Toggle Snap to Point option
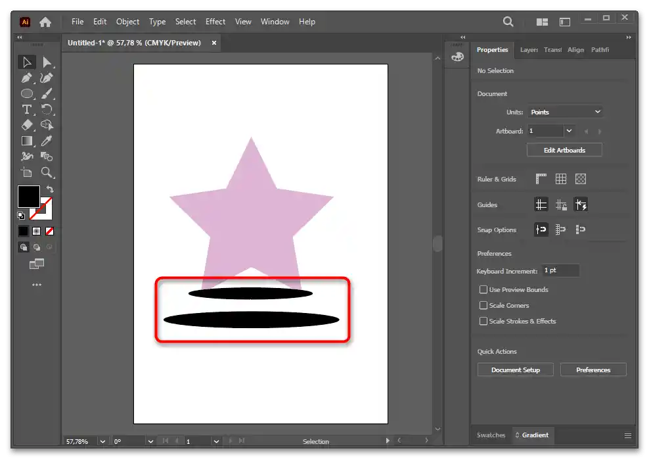 tap(541, 229)
